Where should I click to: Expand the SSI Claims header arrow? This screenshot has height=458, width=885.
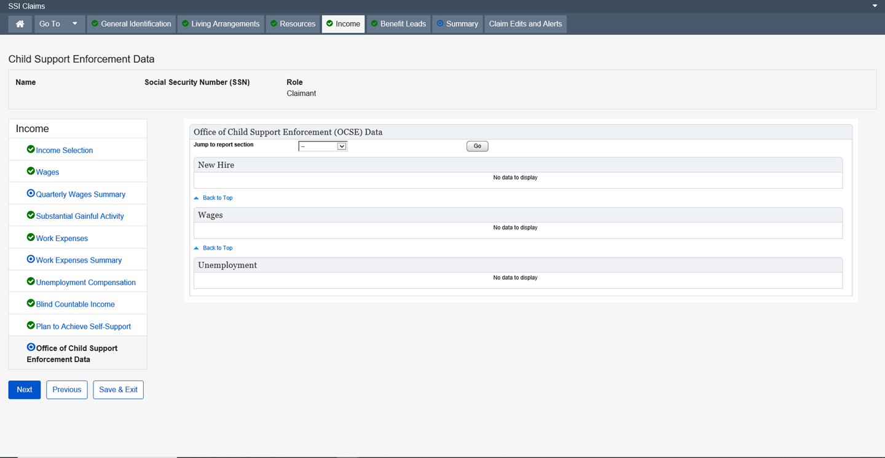click(x=875, y=6)
